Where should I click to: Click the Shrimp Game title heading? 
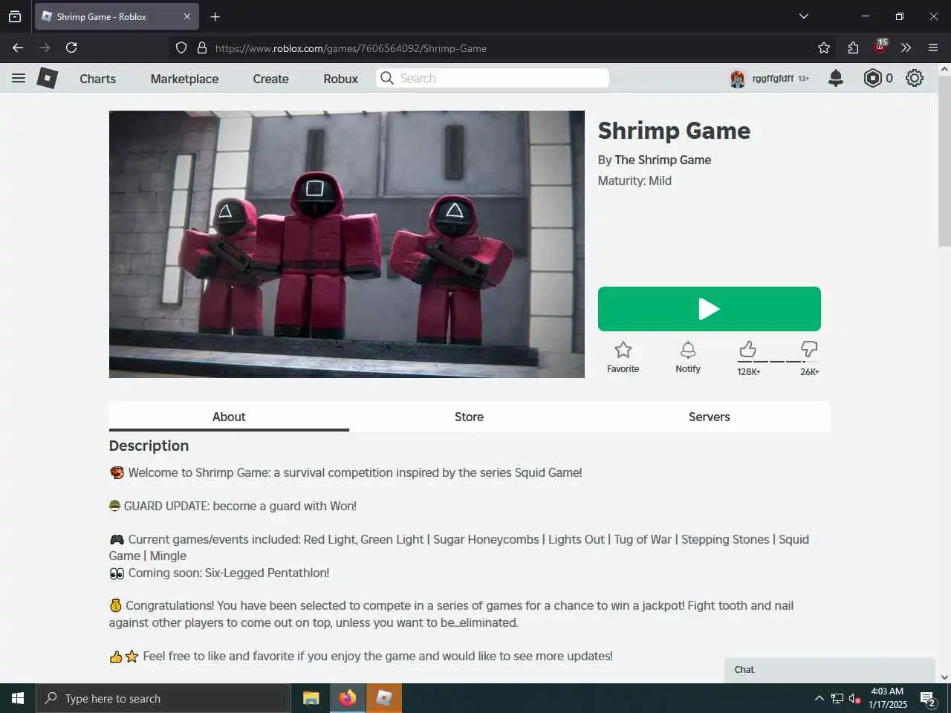(x=674, y=131)
